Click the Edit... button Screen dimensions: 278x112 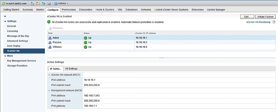click(247, 17)
